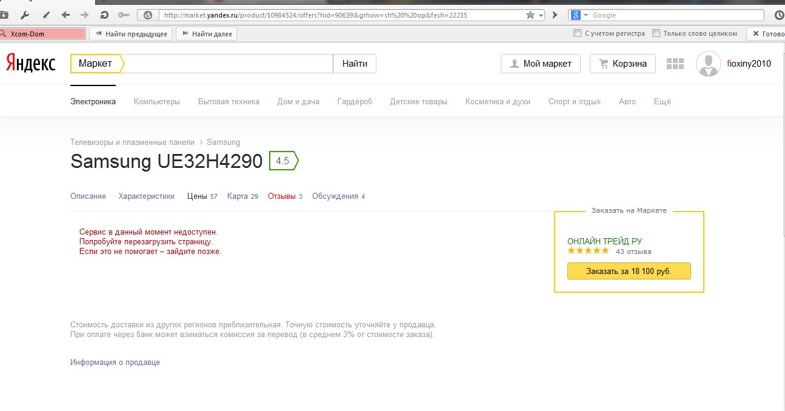Open the 43 отзыва reviews link
This screenshot has width=785, height=411.
633,252
